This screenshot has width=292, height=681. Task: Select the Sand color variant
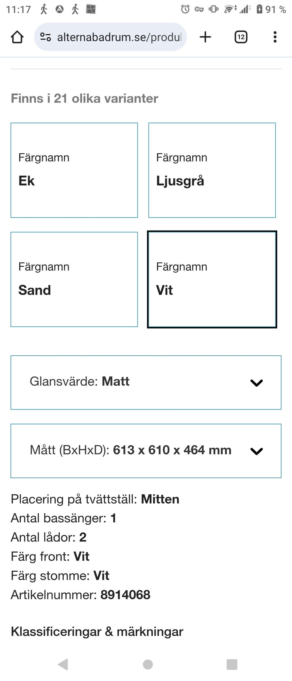(x=74, y=279)
